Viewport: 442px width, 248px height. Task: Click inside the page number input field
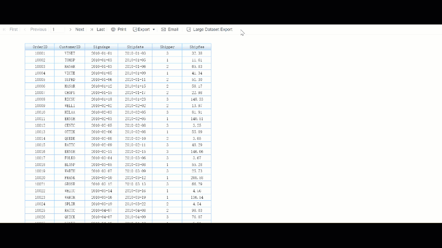coord(58,29)
